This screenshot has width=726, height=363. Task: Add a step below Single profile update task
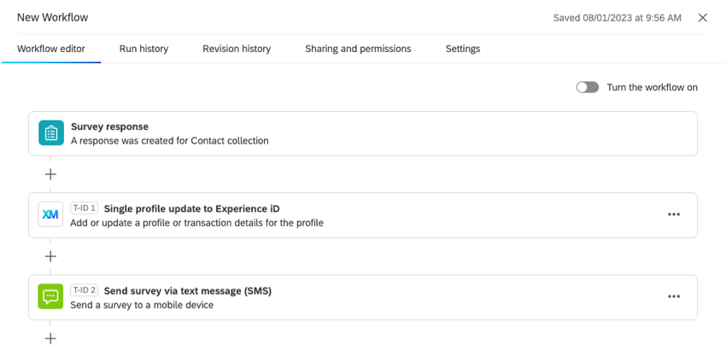50,256
